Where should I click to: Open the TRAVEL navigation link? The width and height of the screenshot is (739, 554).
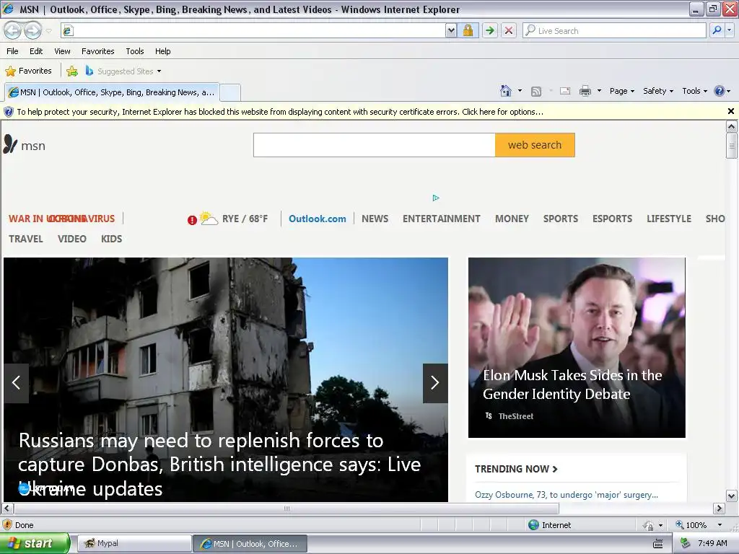point(26,239)
